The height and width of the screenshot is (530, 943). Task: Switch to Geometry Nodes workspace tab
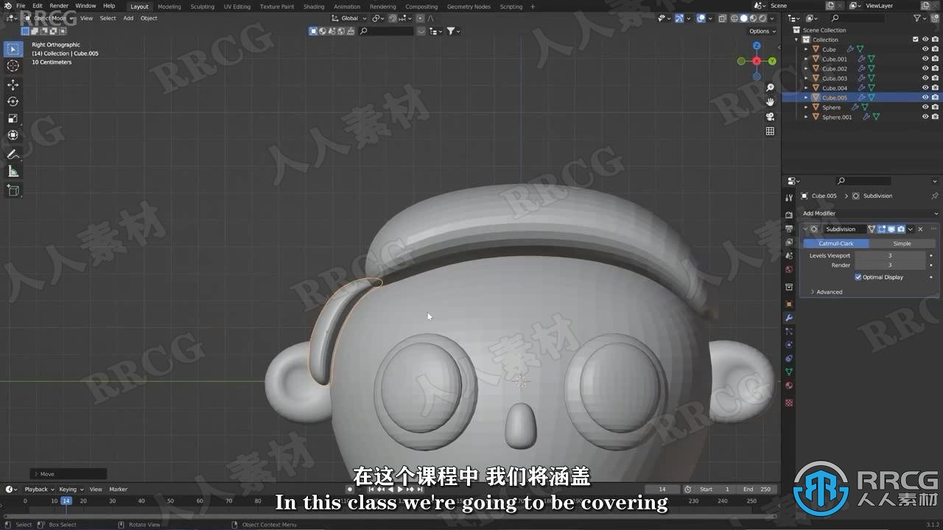tap(469, 7)
